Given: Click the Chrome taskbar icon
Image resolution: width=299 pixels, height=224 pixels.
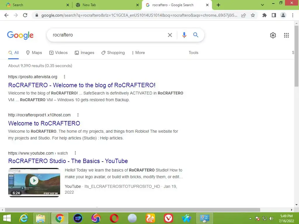Looking at the screenshot, I should point(60,218).
